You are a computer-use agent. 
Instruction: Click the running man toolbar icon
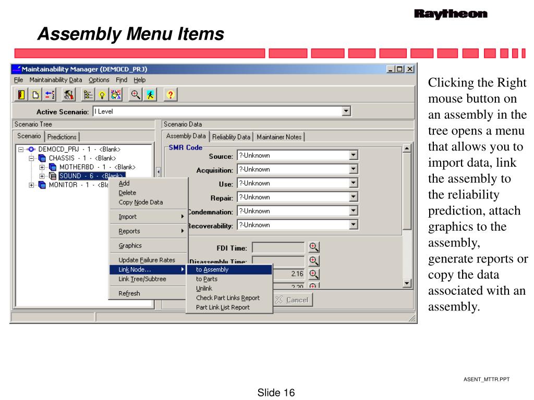tap(150, 95)
